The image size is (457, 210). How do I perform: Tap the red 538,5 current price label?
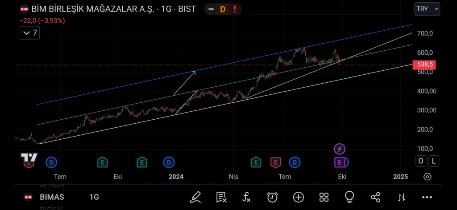(424, 64)
